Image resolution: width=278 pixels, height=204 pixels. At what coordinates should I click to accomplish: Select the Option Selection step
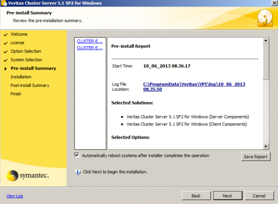pyautogui.click(x=26, y=51)
